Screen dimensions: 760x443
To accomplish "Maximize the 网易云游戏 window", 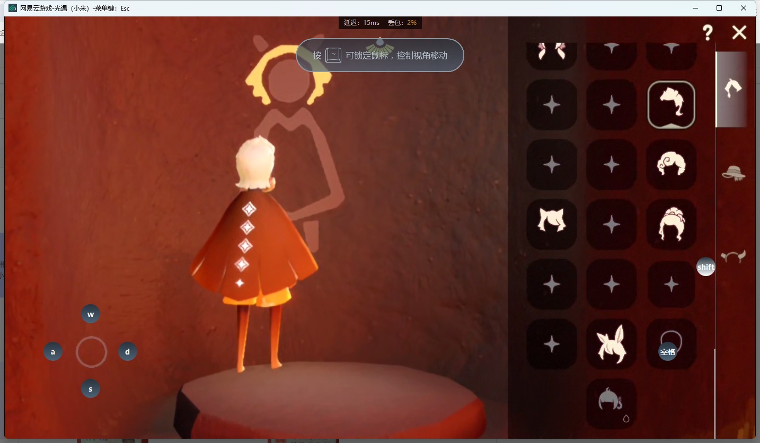I will (719, 8).
